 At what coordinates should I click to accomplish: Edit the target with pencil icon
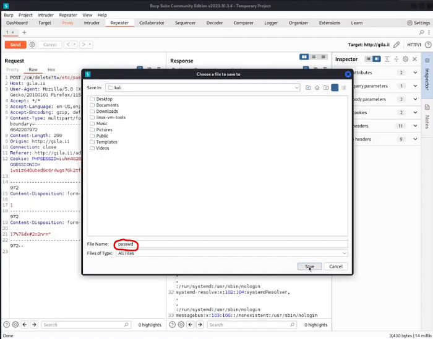pyautogui.click(x=397, y=45)
